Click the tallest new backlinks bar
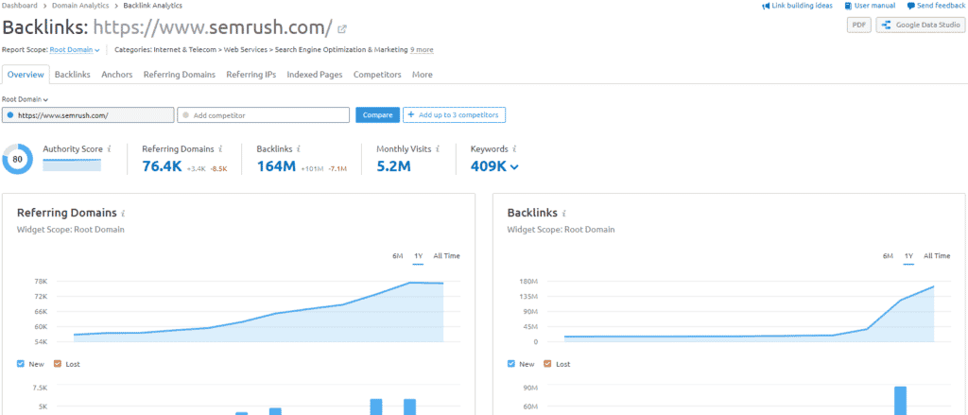Screen dimensions: 968x415 pos(900,401)
